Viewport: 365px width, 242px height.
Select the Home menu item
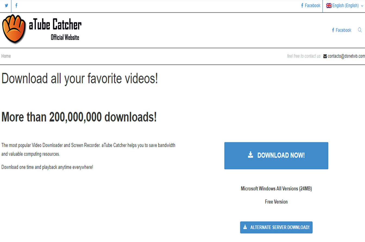(x=6, y=56)
